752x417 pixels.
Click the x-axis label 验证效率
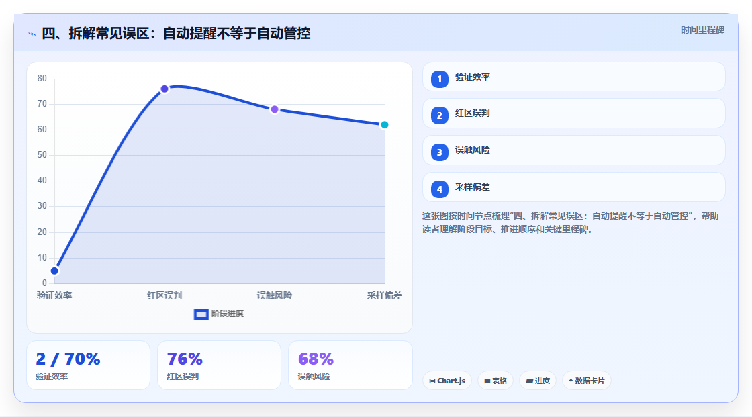tap(54, 295)
